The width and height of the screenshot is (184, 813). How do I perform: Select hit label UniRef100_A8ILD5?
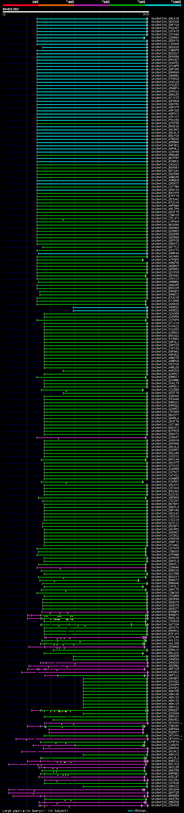point(165,767)
